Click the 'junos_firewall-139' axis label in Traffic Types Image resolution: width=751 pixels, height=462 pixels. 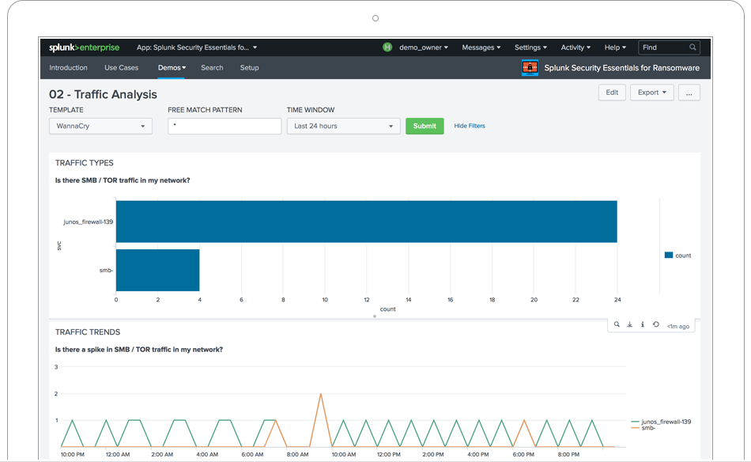point(88,222)
